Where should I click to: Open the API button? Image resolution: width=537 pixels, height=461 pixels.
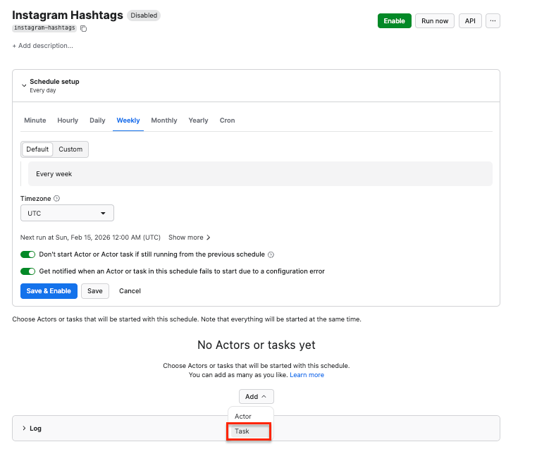tap(470, 21)
